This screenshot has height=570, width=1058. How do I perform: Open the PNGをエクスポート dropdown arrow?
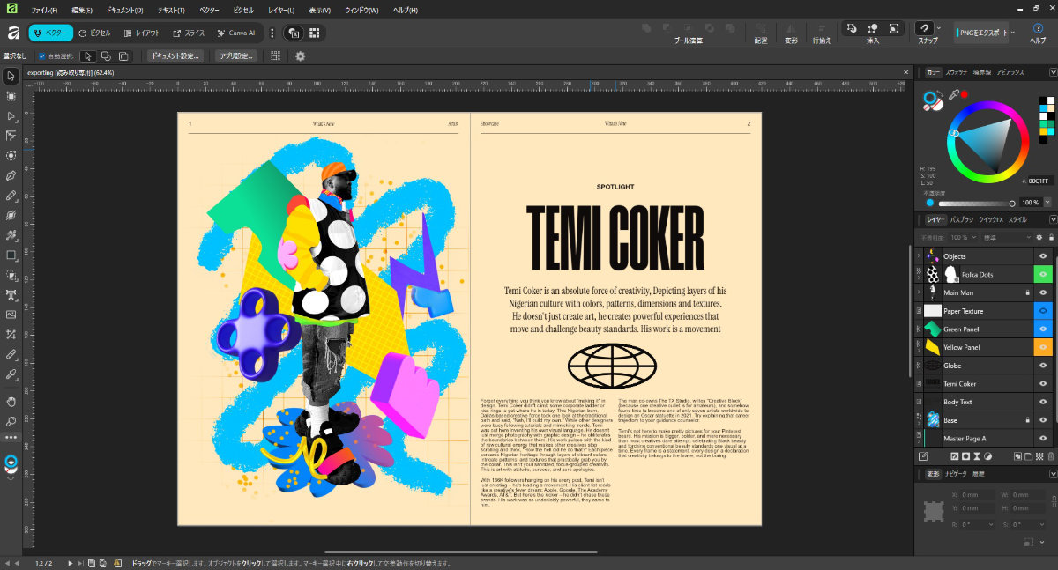(1013, 33)
